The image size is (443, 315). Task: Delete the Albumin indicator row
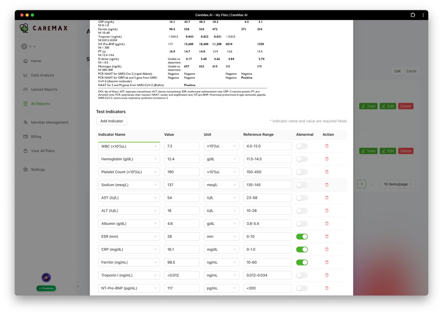click(327, 223)
